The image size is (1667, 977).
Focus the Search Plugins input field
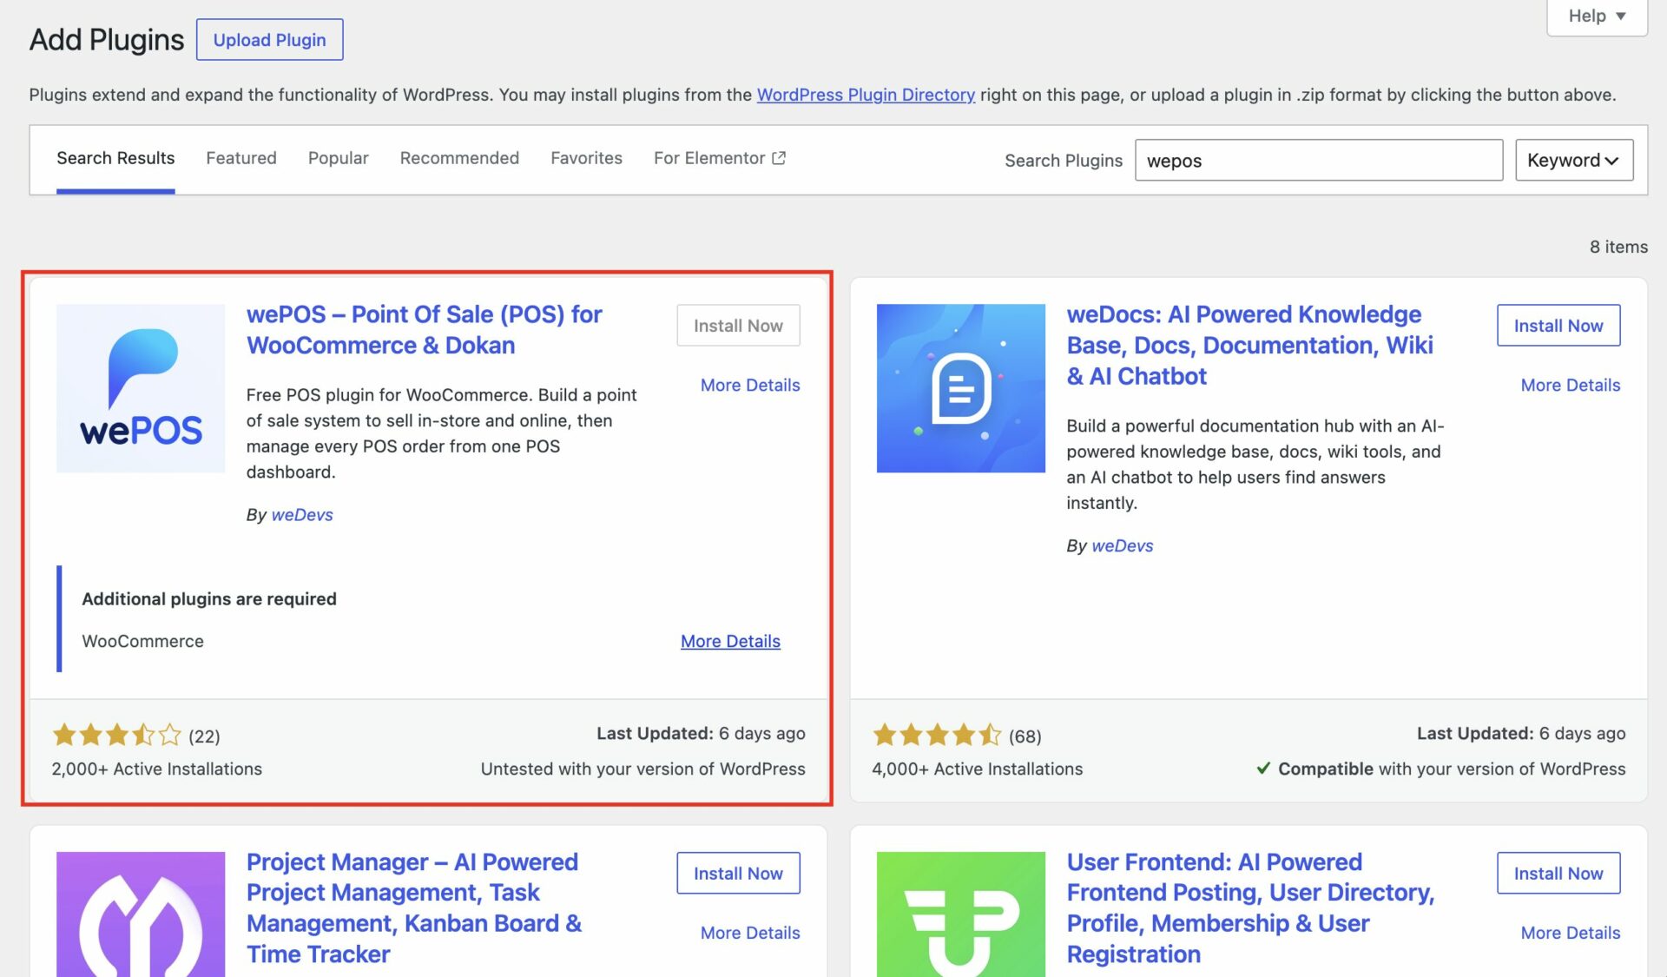click(1319, 160)
